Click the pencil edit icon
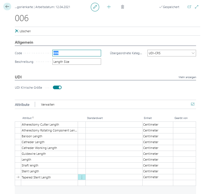The height and width of the screenshot is (194, 215). click(x=95, y=7)
